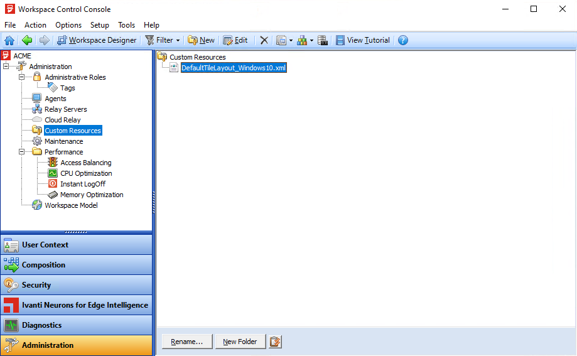Image resolution: width=577 pixels, height=356 pixels.
Task: Click the CPU Optimization graph icon
Action: [53, 173]
